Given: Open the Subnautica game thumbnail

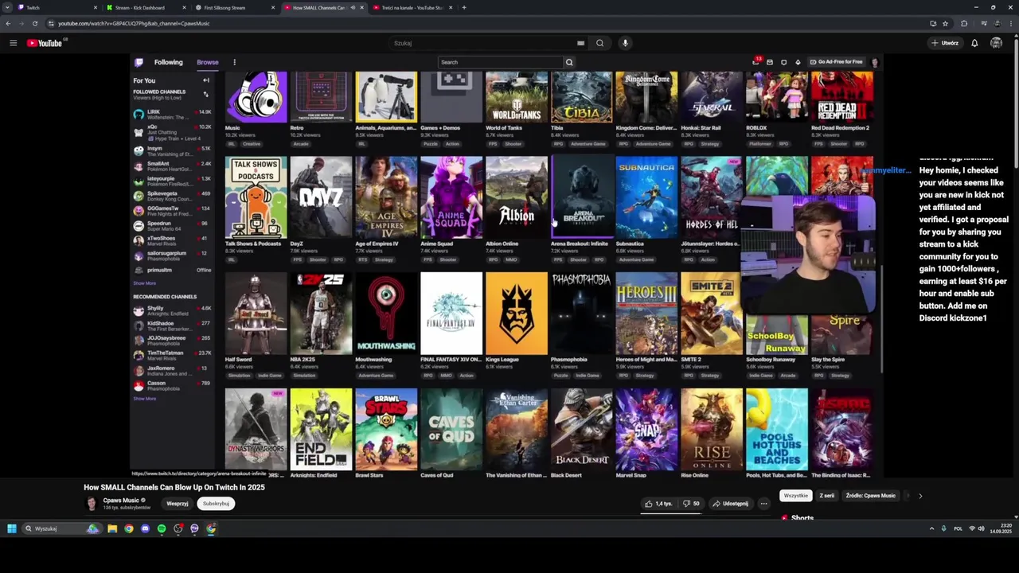Looking at the screenshot, I should tap(646, 197).
